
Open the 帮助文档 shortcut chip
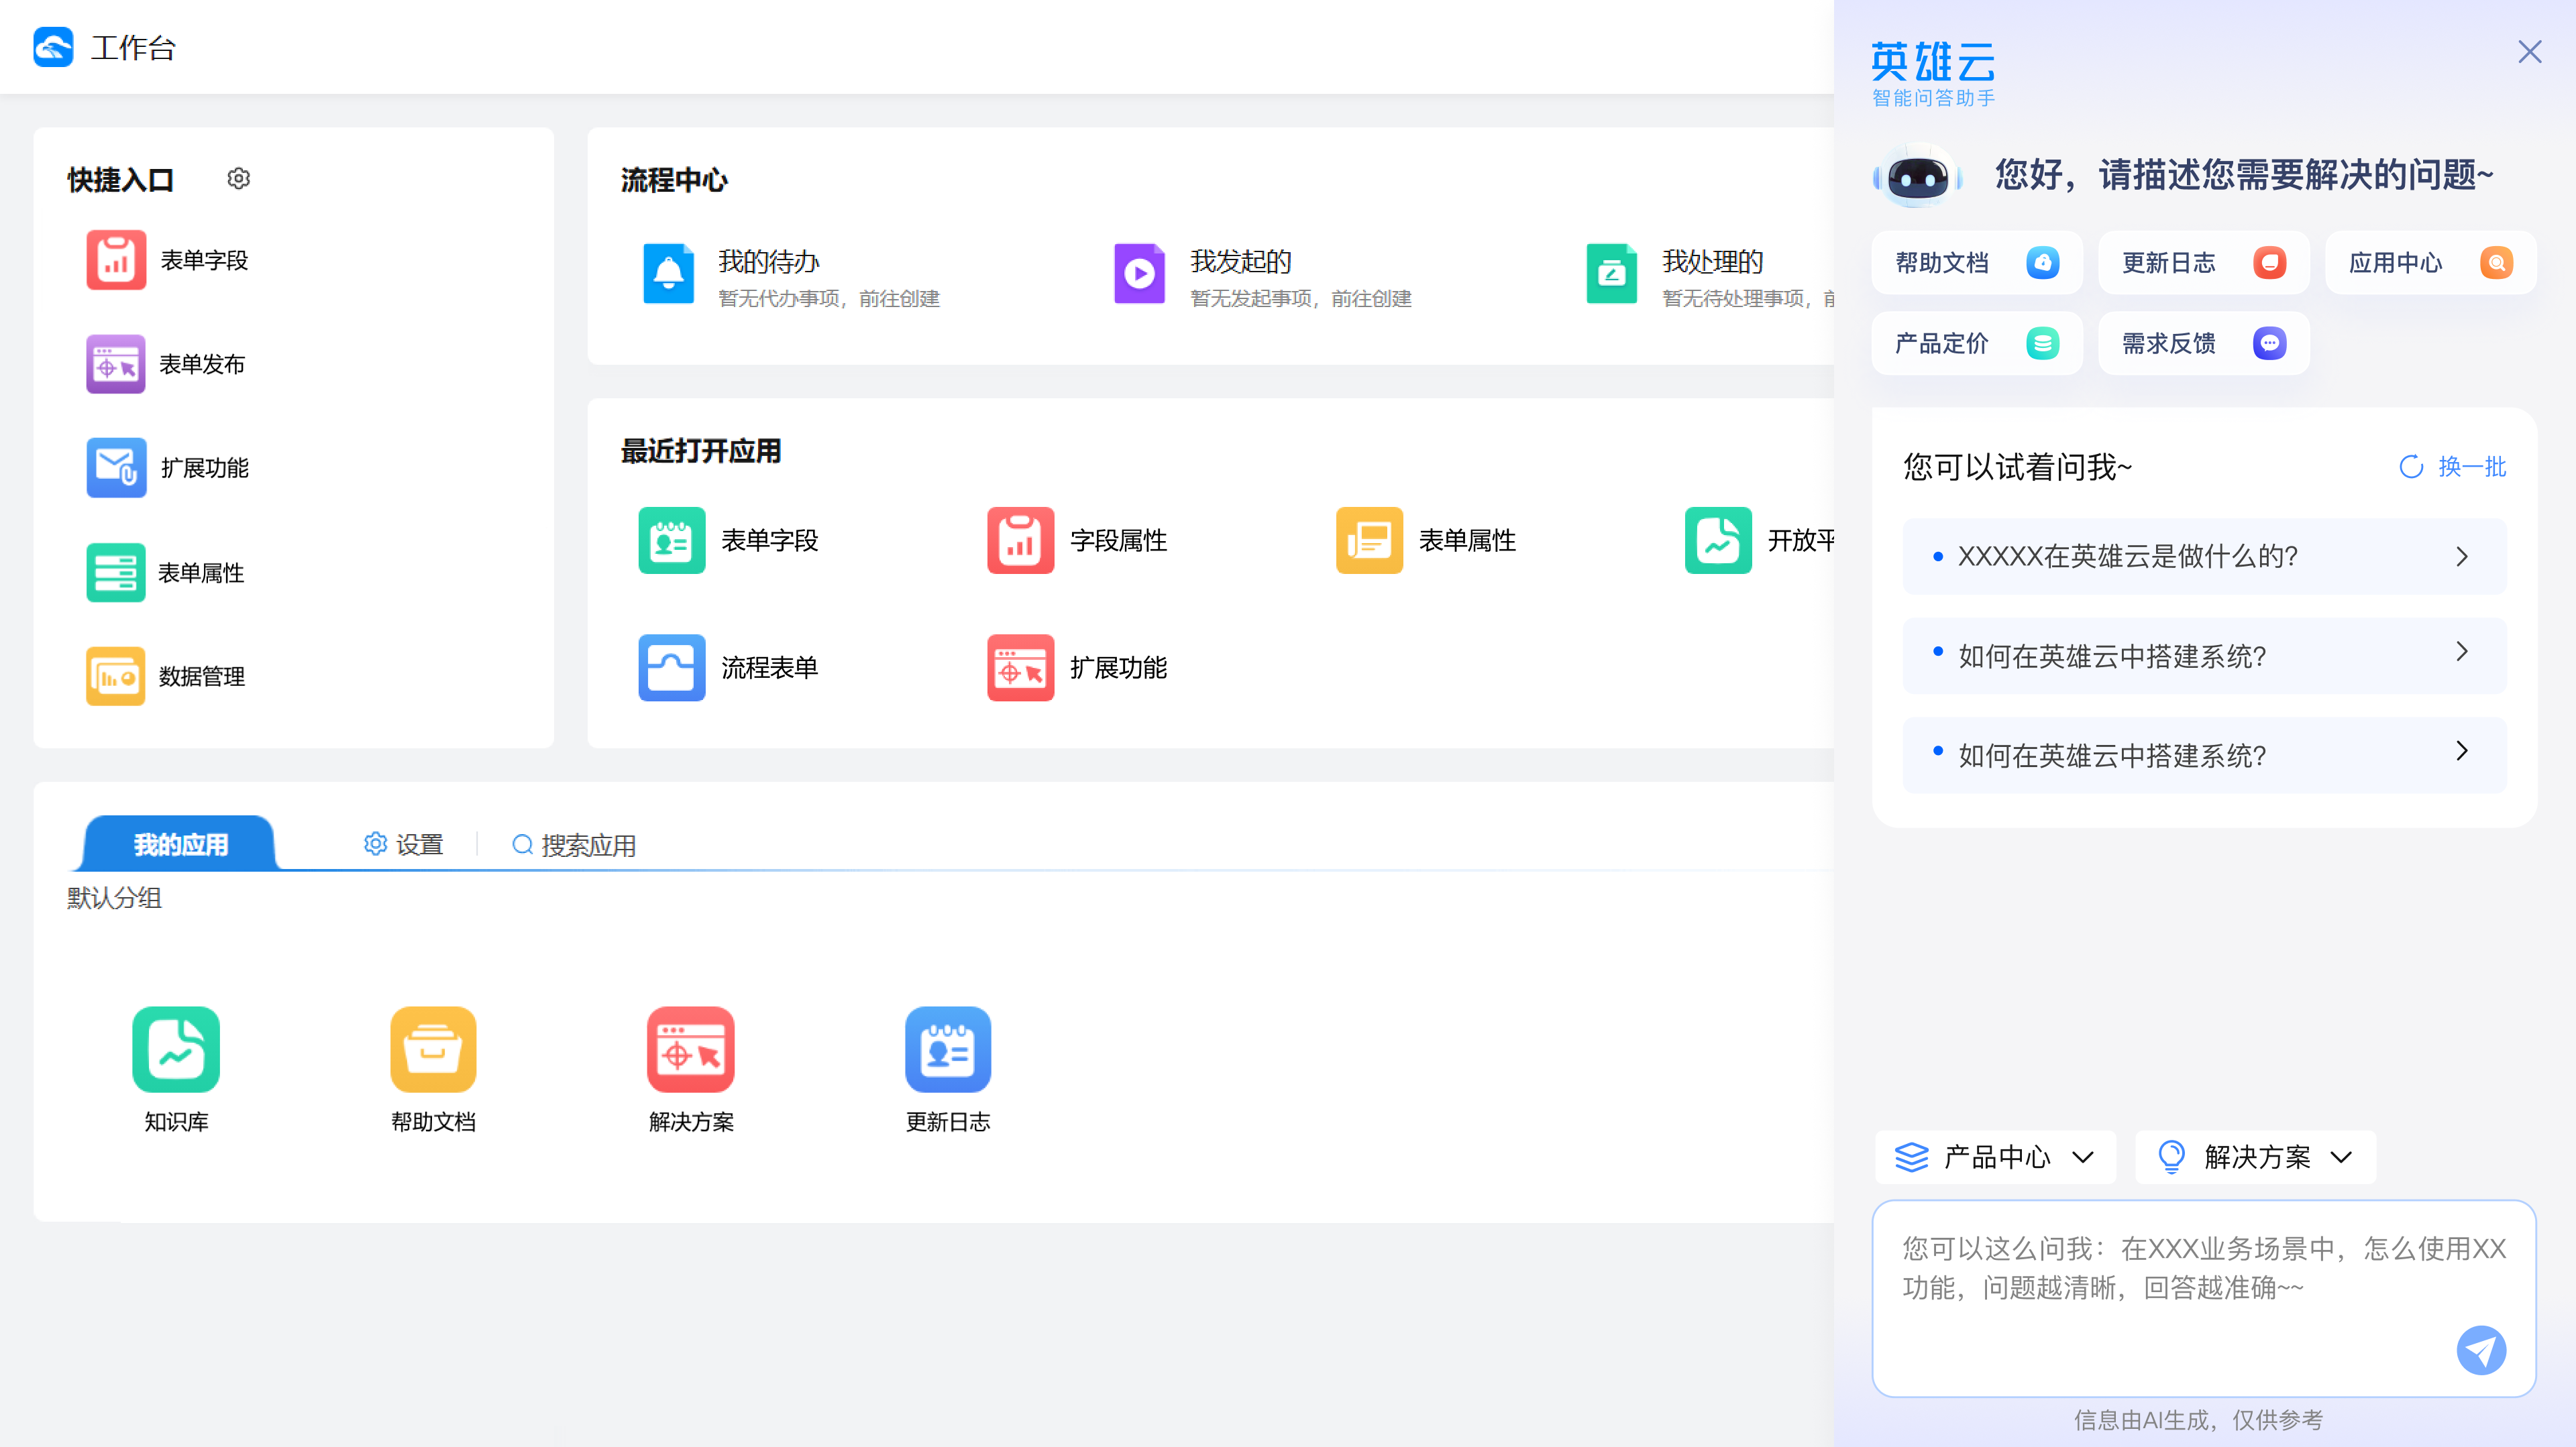1977,263
